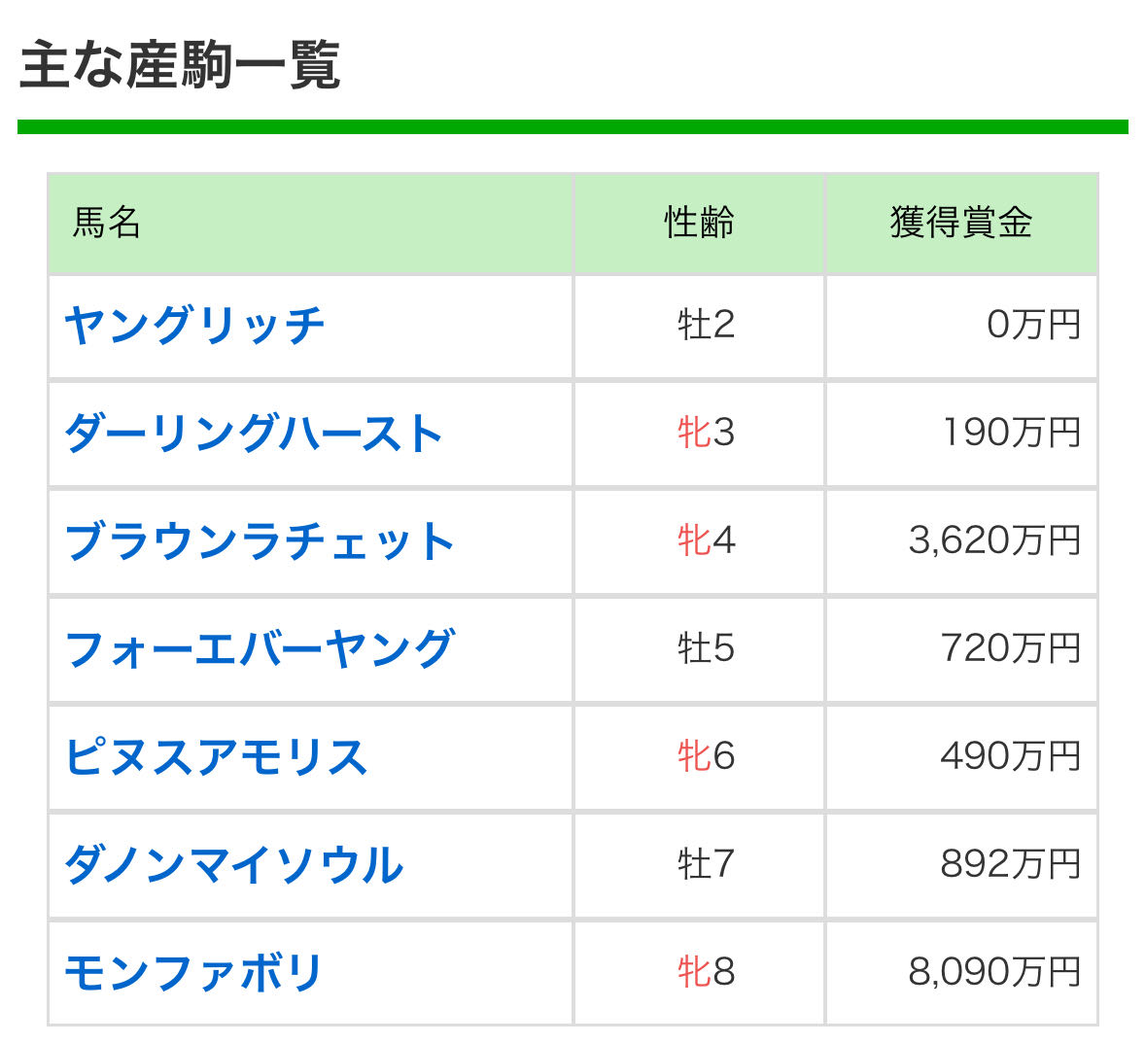This screenshot has width=1146, height=1044.
Task: Click the モンファボリ link
Action: [192, 973]
